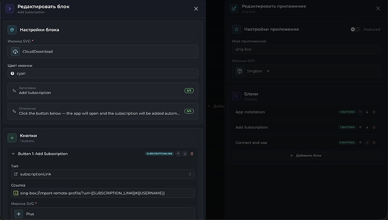Viewport: 388px width, 220px height.
Task: Delete Button 1 with the trash icon
Action: 192,154
